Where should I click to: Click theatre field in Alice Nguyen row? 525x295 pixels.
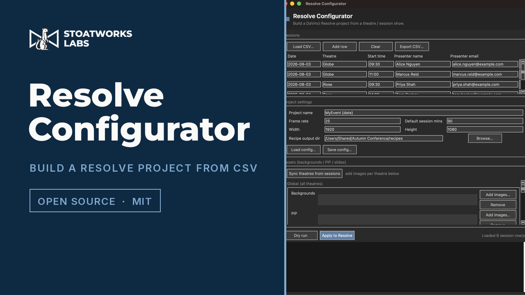coord(344,64)
